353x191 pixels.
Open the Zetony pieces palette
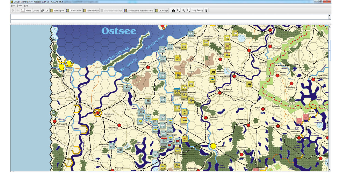coord(36,10)
